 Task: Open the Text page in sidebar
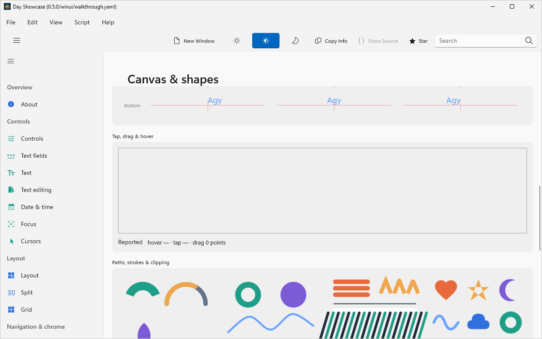(52, 173)
